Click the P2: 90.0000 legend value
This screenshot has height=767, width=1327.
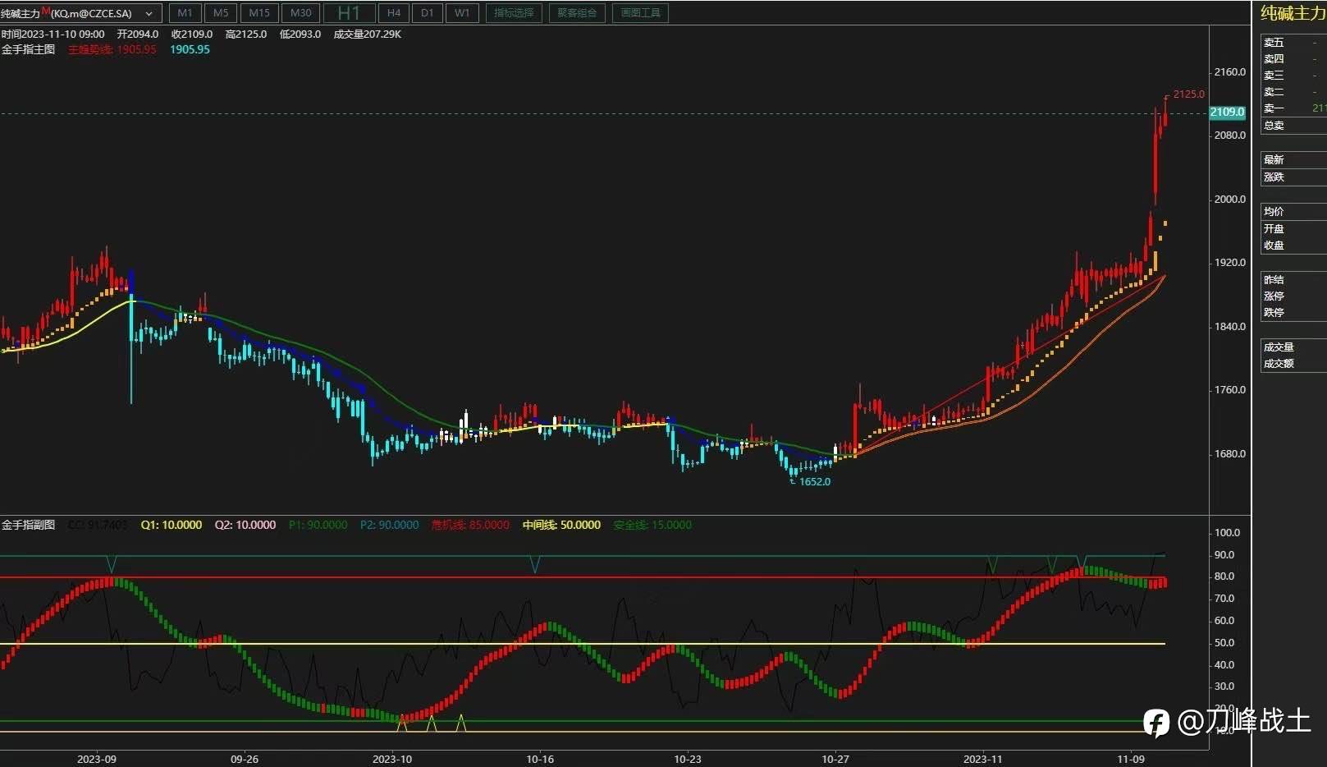click(x=390, y=525)
